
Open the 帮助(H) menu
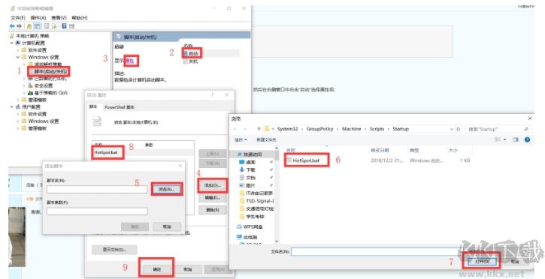[x=80, y=18]
